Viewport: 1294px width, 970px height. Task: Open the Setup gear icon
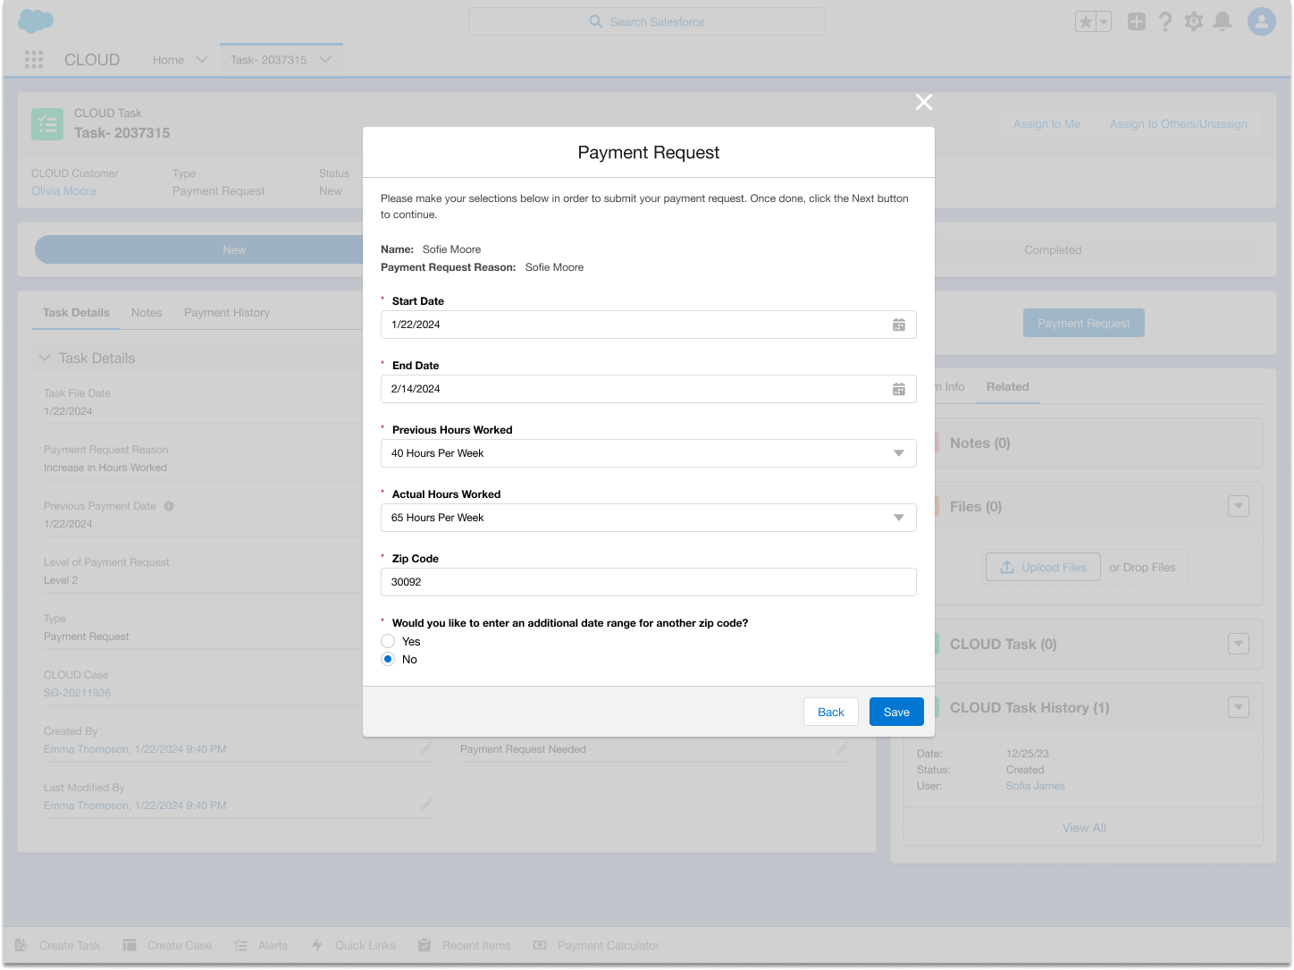click(1194, 21)
